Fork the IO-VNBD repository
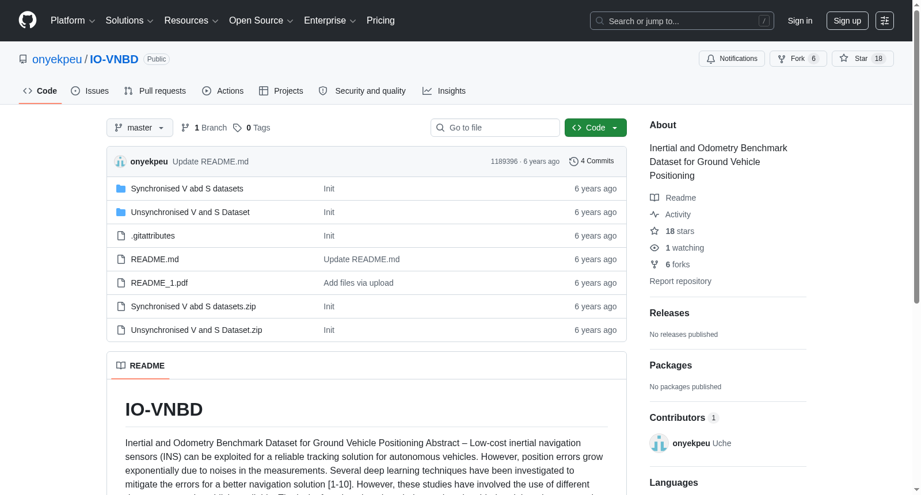The image size is (921, 495). click(798, 59)
